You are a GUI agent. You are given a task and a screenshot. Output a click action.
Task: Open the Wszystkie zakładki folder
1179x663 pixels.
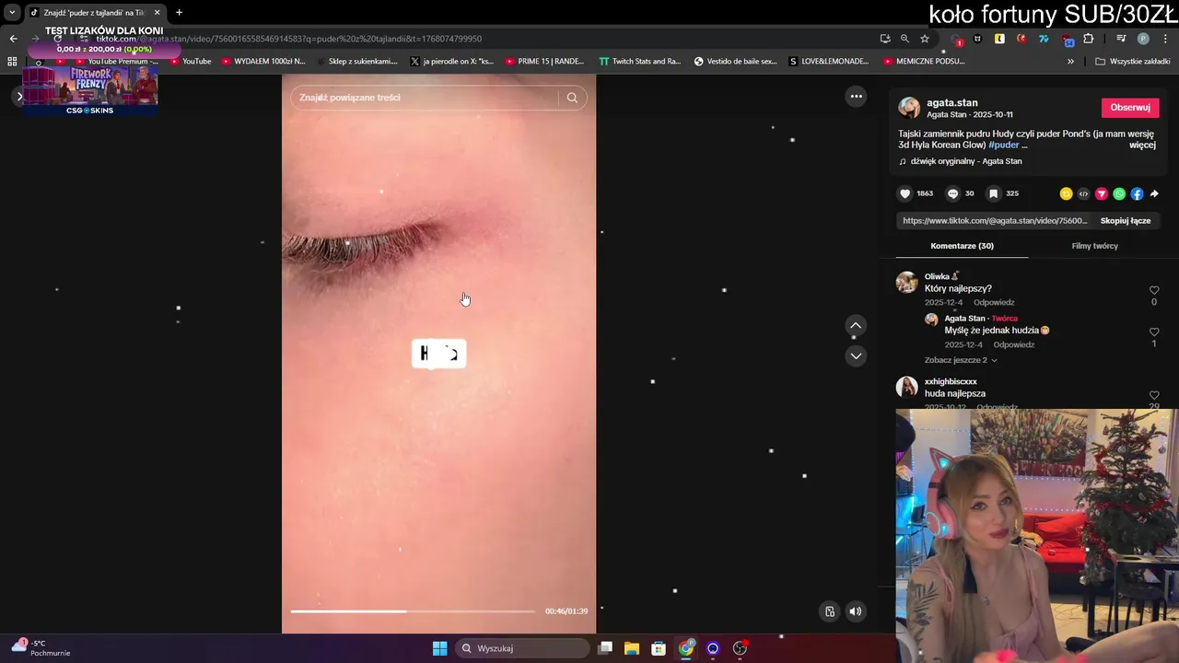point(1132,62)
